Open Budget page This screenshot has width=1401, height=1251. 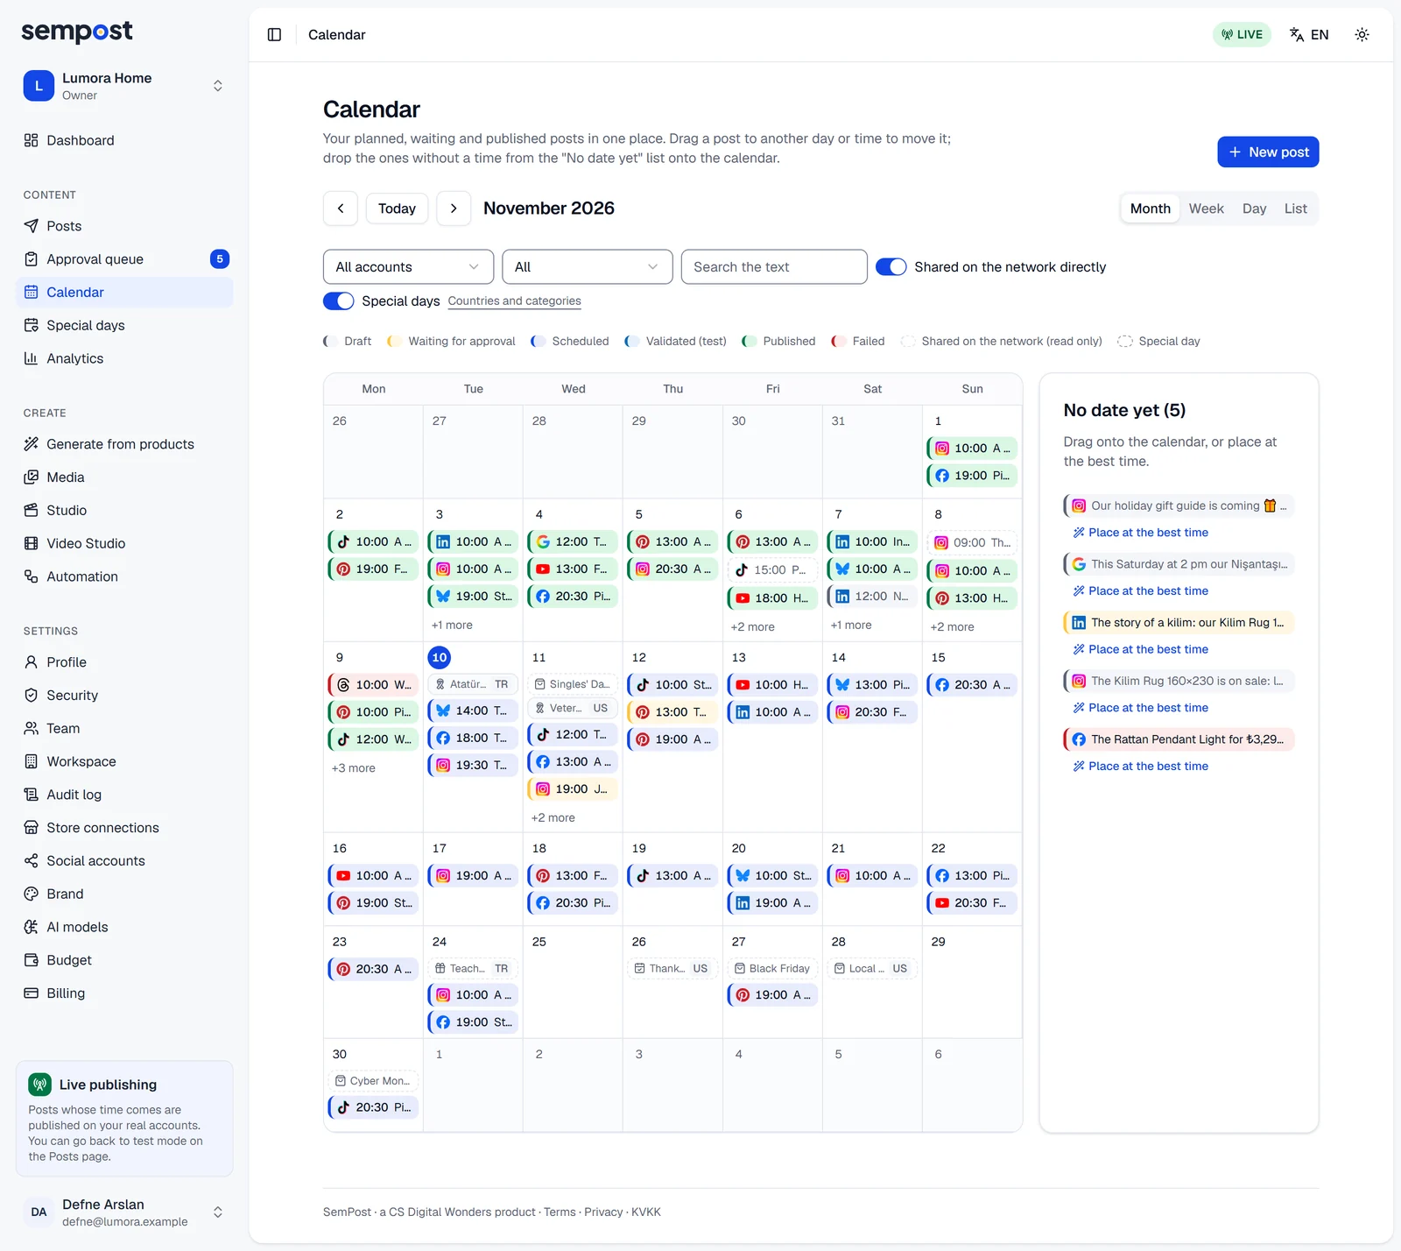click(x=124, y=960)
